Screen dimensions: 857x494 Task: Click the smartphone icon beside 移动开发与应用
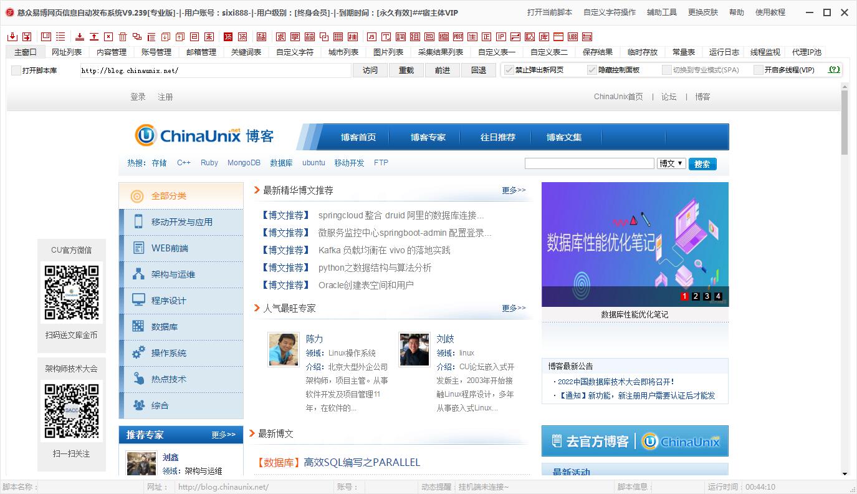click(x=138, y=221)
